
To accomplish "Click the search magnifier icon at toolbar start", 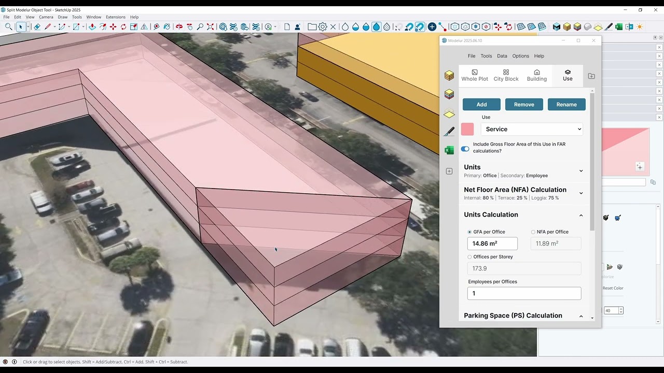I will coord(8,27).
